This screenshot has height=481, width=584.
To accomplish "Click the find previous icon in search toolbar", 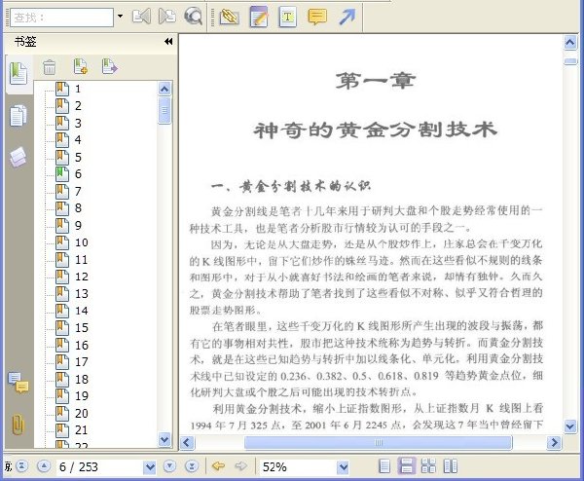I will pos(141,17).
